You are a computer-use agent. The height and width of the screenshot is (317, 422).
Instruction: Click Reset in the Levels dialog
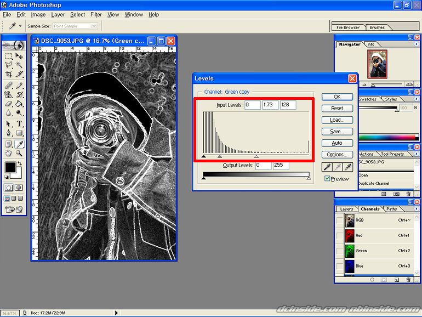tap(337, 108)
